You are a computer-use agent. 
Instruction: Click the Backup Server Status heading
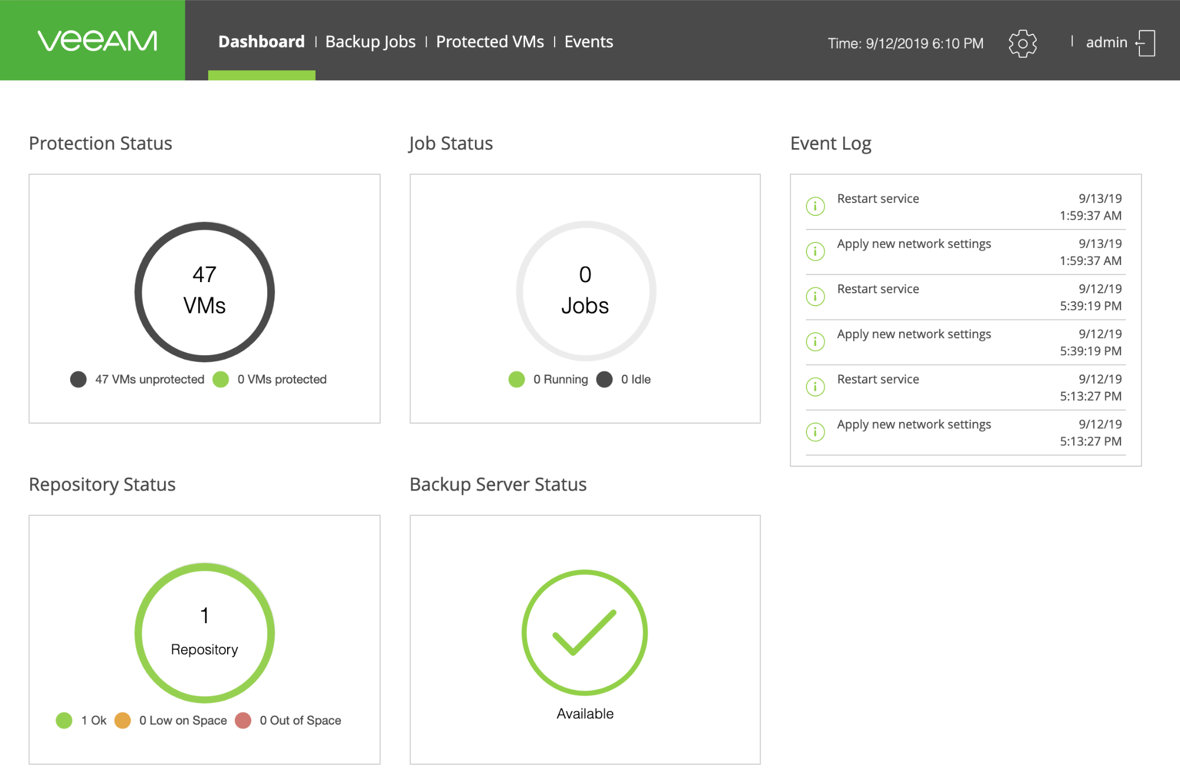tap(498, 485)
